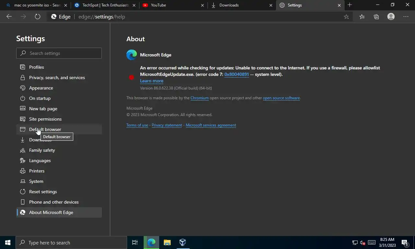Screen dimensions: 415x249
Task: Click the Microsoft Edge logo in About
Action: (x=132, y=55)
